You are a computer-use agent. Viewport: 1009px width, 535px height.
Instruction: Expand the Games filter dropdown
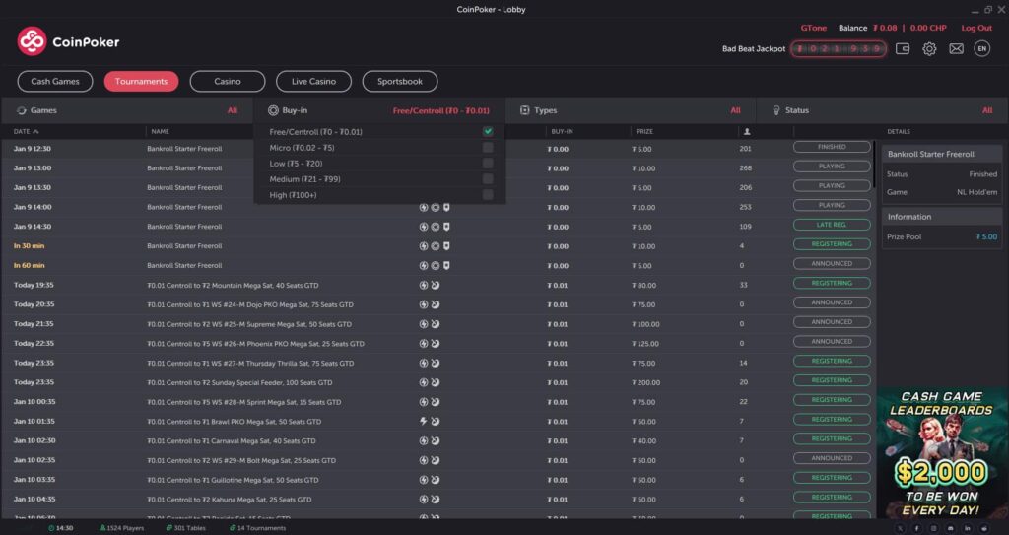click(126, 110)
